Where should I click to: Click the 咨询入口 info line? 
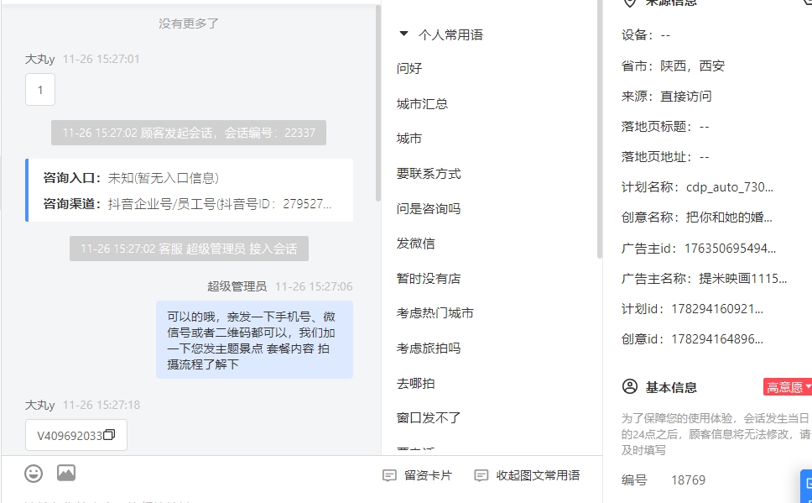(x=131, y=178)
